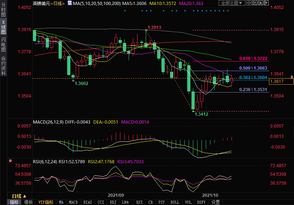This screenshot has height=205, width=294.
Task: Select the VIP指标 tab
Action: [46, 202]
